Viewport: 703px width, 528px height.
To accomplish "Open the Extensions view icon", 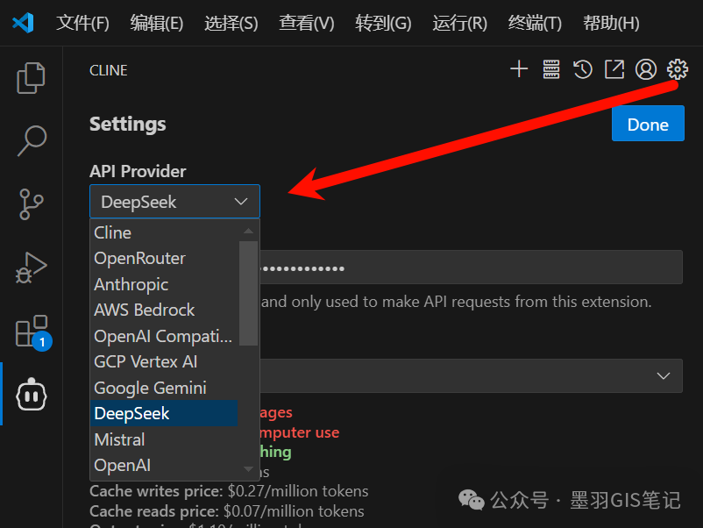I will coord(31,332).
